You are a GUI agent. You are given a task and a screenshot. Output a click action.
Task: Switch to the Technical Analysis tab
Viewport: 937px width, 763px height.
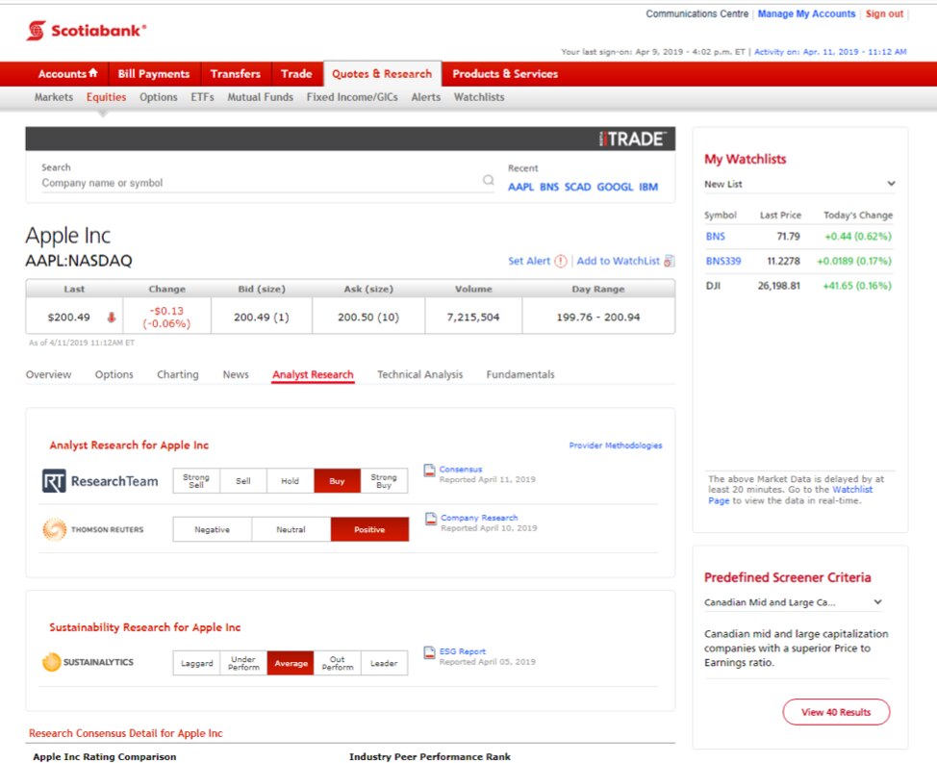420,374
